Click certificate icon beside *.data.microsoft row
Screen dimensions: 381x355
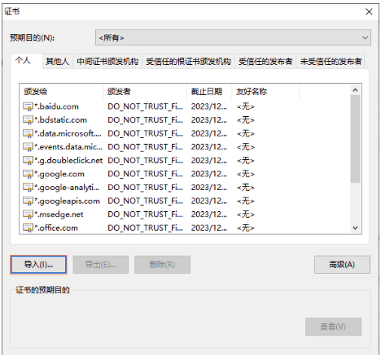coord(28,133)
